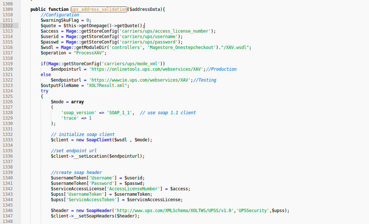The height and width of the screenshot is (224, 369).
Task: Click the getQuote() call on line 1312
Action: tap(130, 26)
